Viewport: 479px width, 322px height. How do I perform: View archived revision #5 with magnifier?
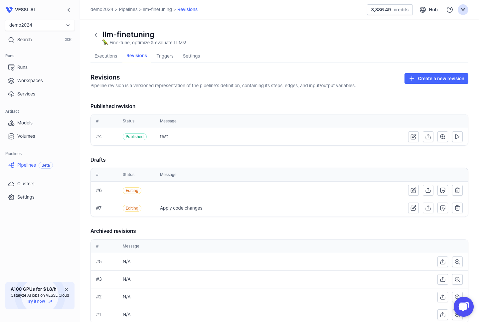point(457,262)
